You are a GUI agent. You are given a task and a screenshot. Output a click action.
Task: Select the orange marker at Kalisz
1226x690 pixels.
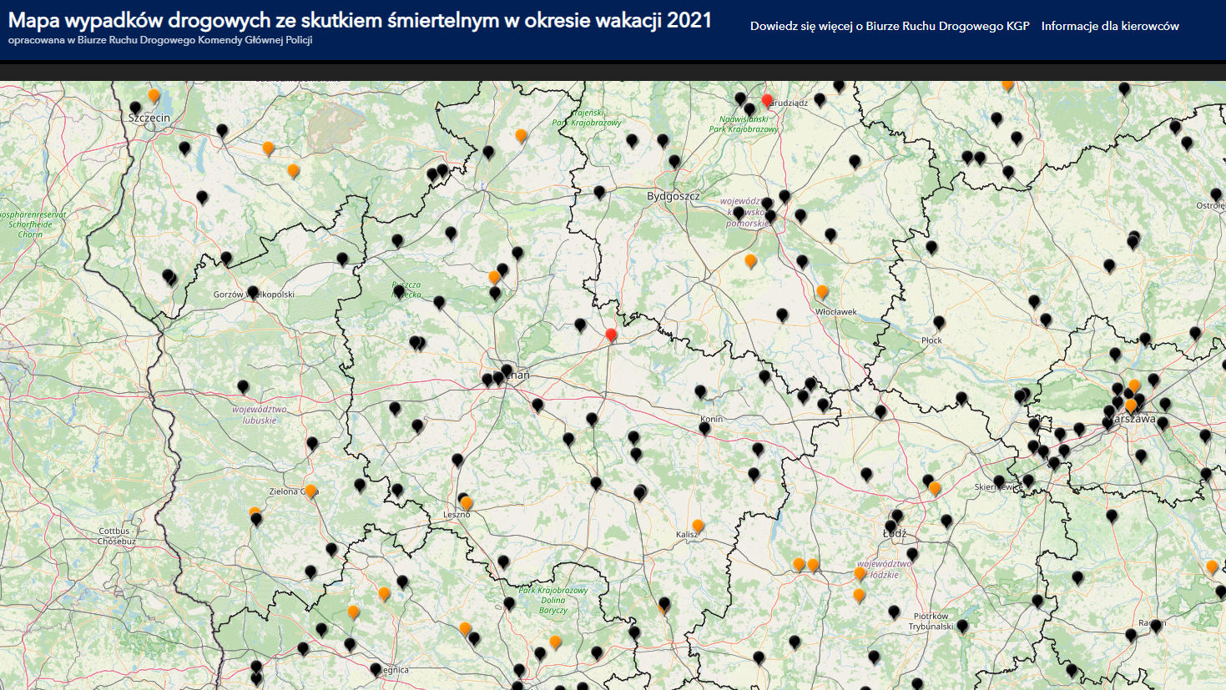click(698, 526)
